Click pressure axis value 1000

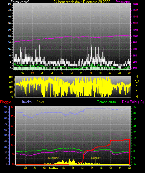135,36
